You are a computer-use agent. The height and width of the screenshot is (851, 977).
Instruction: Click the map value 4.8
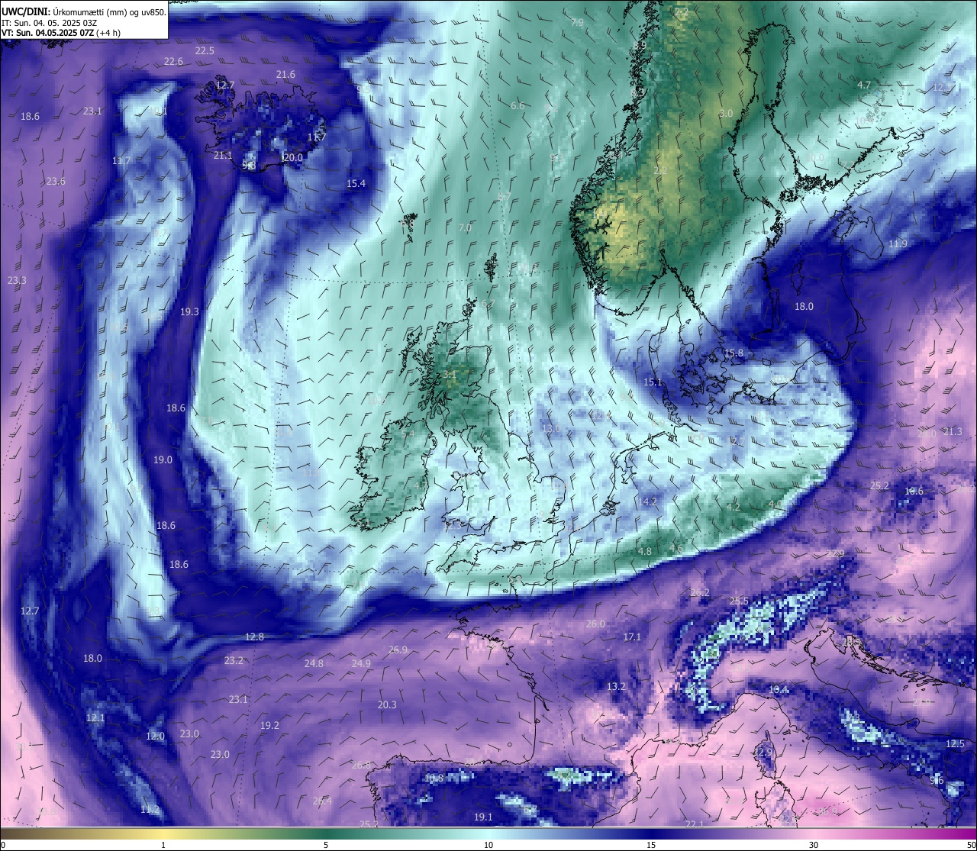(x=645, y=551)
